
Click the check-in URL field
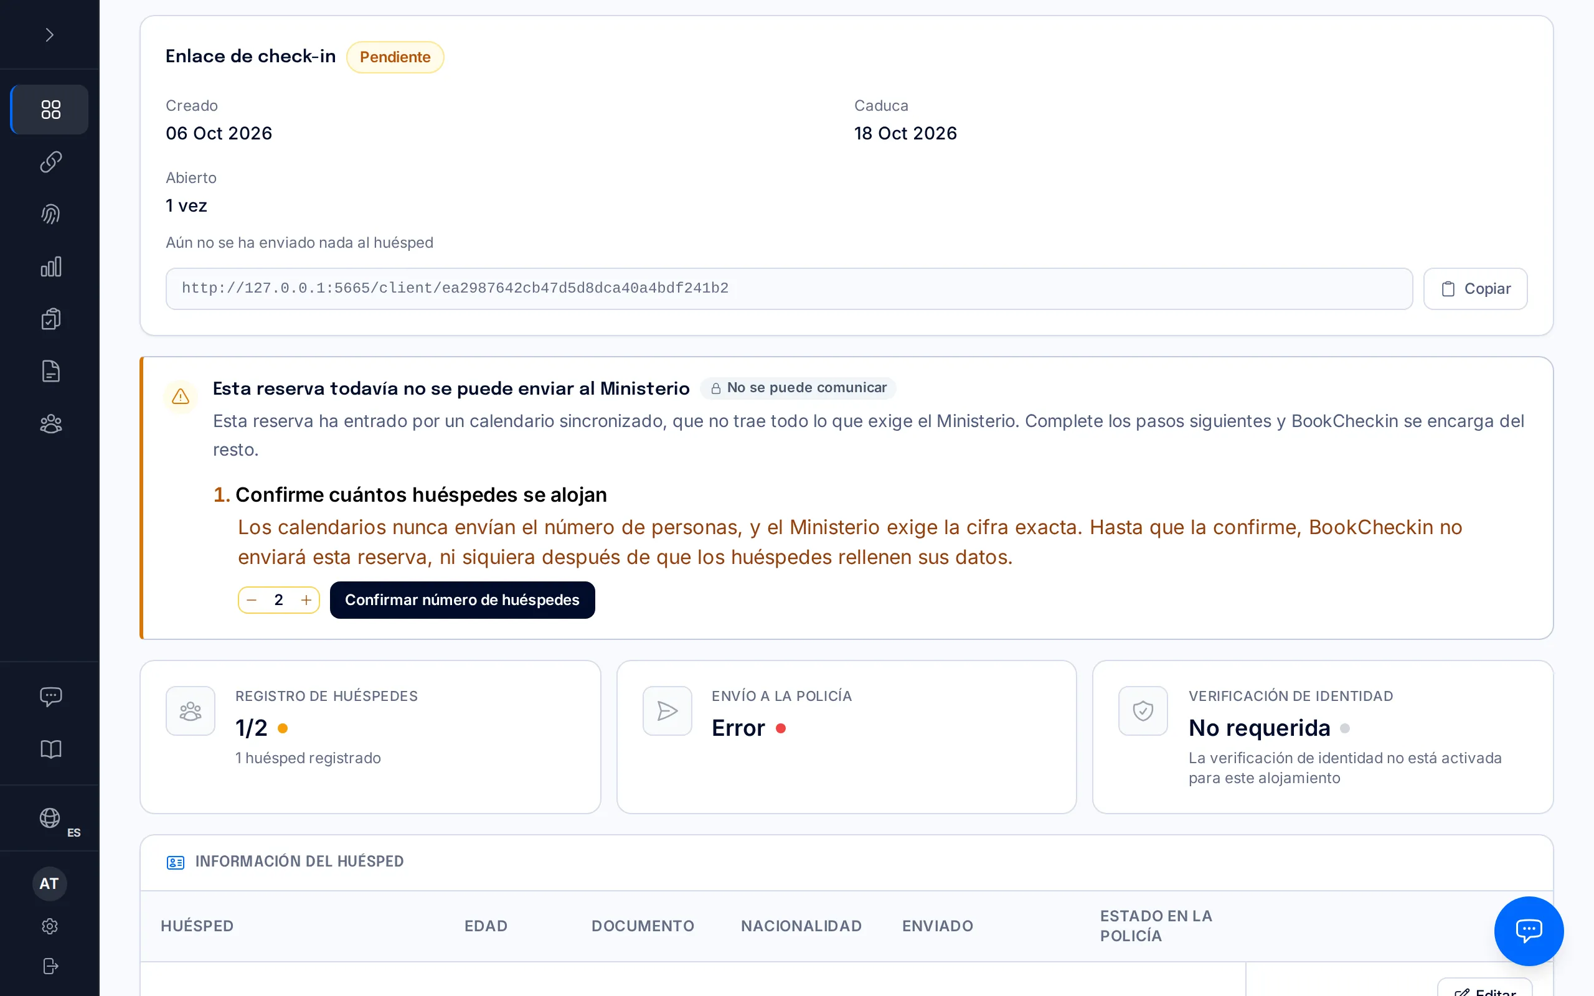pos(788,288)
